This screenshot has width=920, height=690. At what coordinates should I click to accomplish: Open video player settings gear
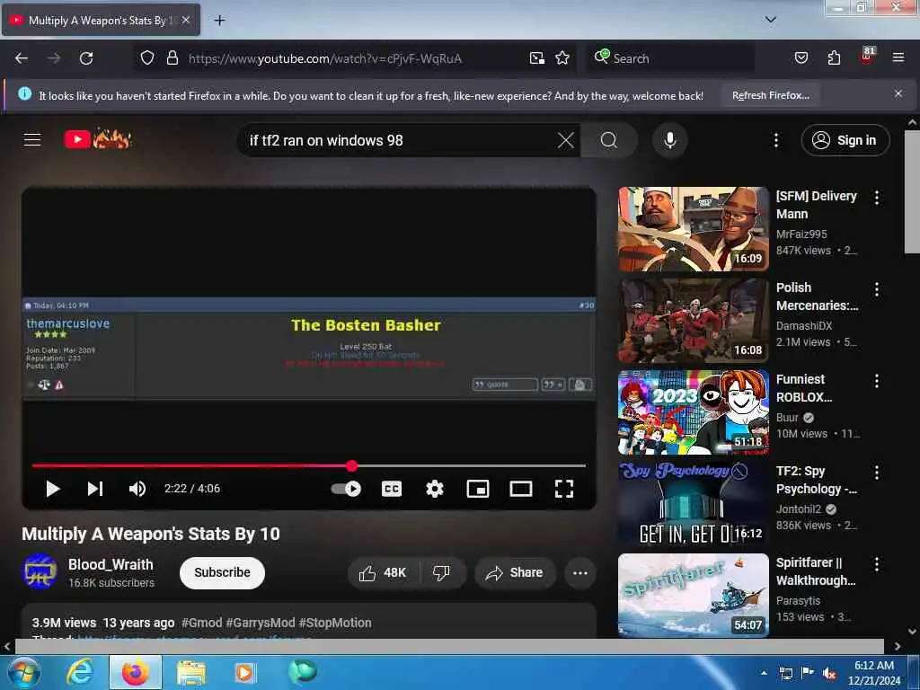click(434, 489)
